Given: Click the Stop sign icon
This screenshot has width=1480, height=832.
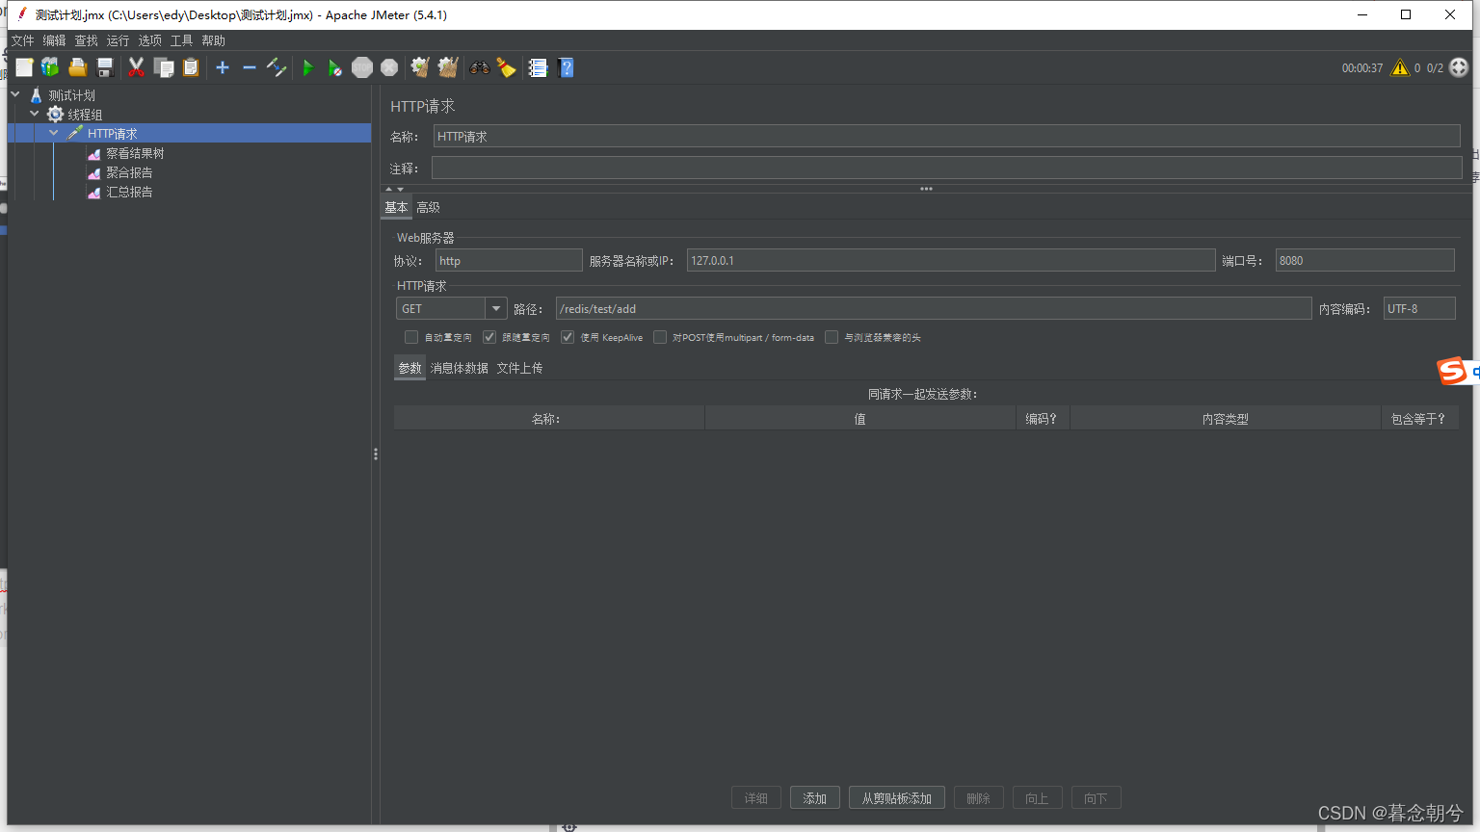Looking at the screenshot, I should [x=362, y=67].
